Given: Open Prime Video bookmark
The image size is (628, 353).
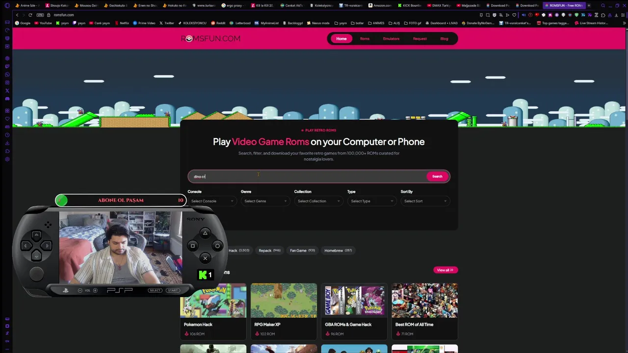Looking at the screenshot, I should click(144, 23).
